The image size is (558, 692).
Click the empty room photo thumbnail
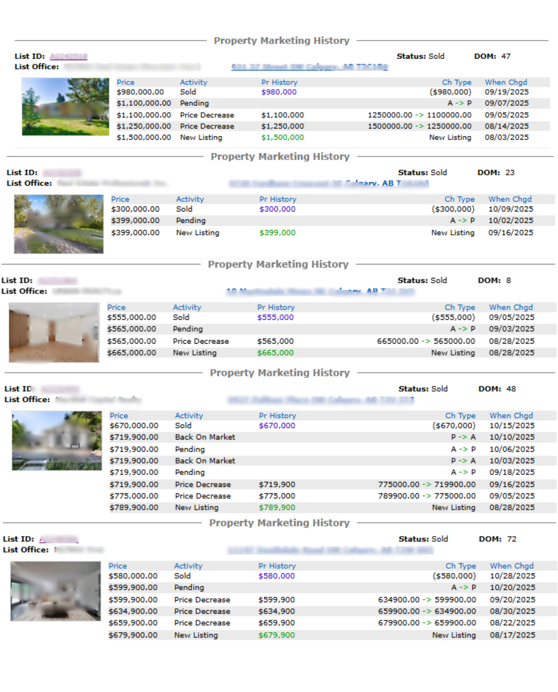tap(54, 333)
